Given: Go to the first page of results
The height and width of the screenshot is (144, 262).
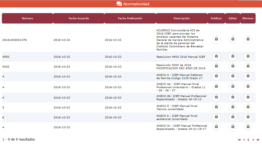Looking at the screenshot, I should [239, 140].
